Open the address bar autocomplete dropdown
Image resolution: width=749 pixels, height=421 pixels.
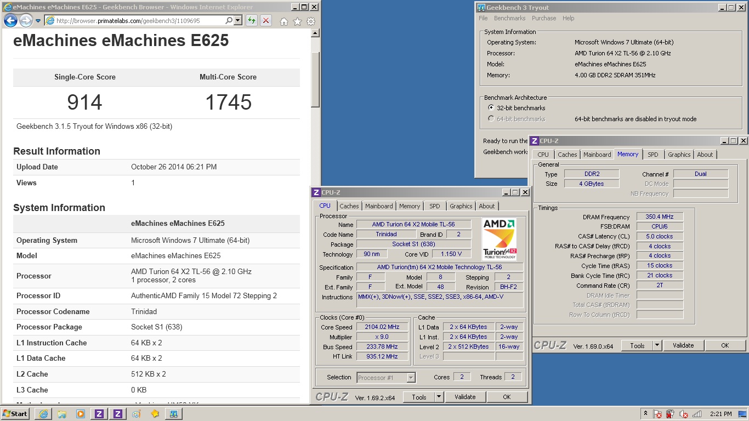237,20
